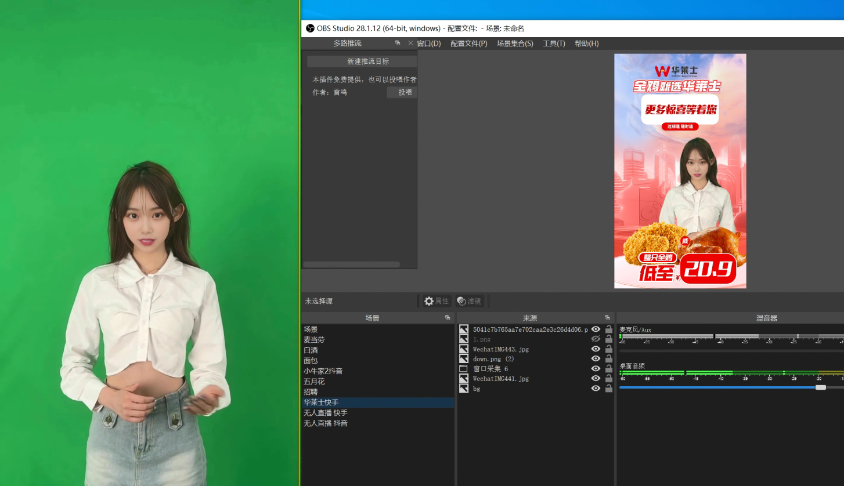Click the image source icon beside WechatIMG443.jpg

point(464,349)
